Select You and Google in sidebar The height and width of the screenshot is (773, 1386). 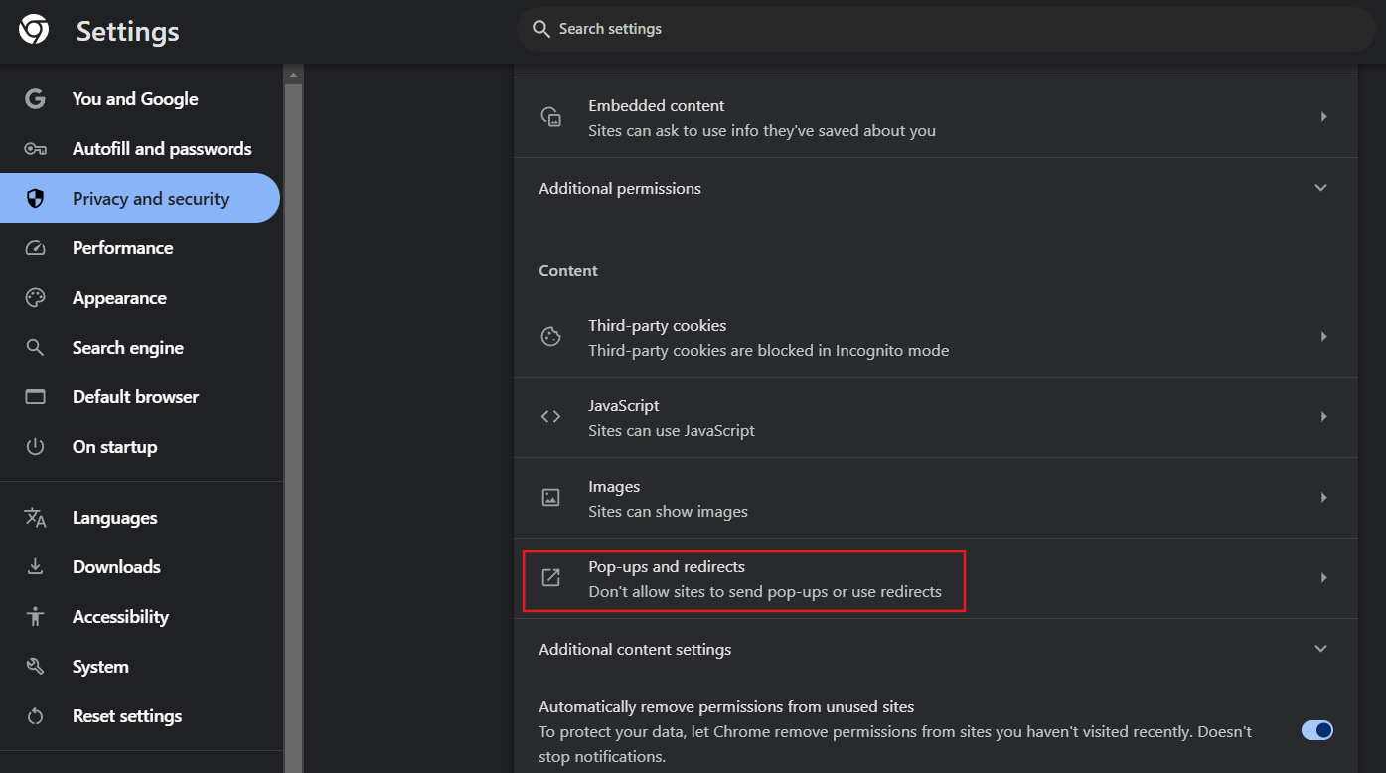click(135, 99)
